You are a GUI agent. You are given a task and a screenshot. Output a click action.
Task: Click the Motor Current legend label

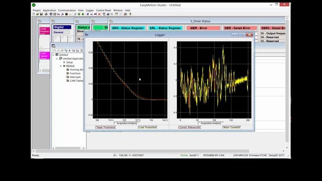(x=231, y=127)
